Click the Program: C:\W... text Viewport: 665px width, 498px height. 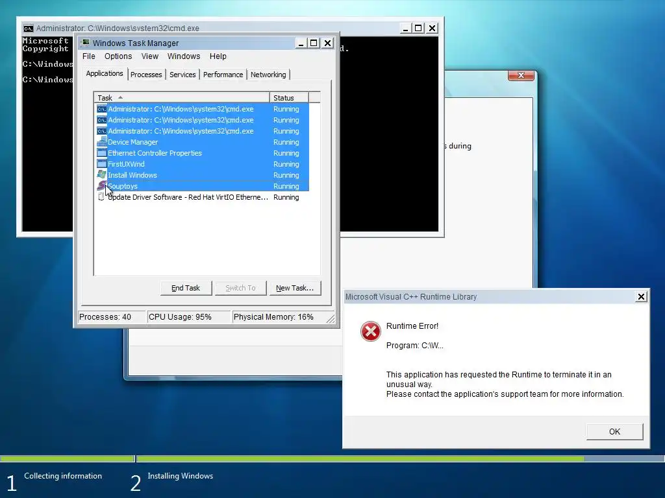[415, 346]
